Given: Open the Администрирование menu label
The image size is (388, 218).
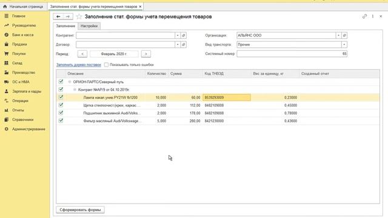Looking at the screenshot, I should point(28,129).
